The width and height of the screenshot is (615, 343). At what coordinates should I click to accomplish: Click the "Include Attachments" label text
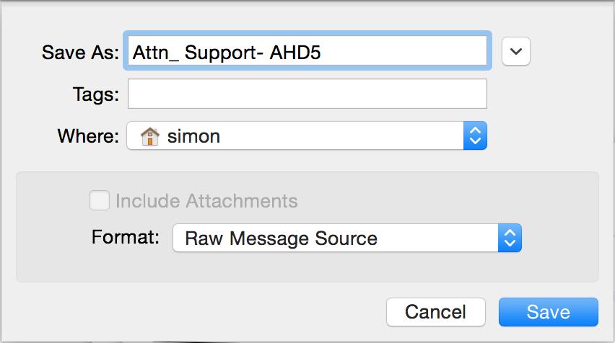206,200
